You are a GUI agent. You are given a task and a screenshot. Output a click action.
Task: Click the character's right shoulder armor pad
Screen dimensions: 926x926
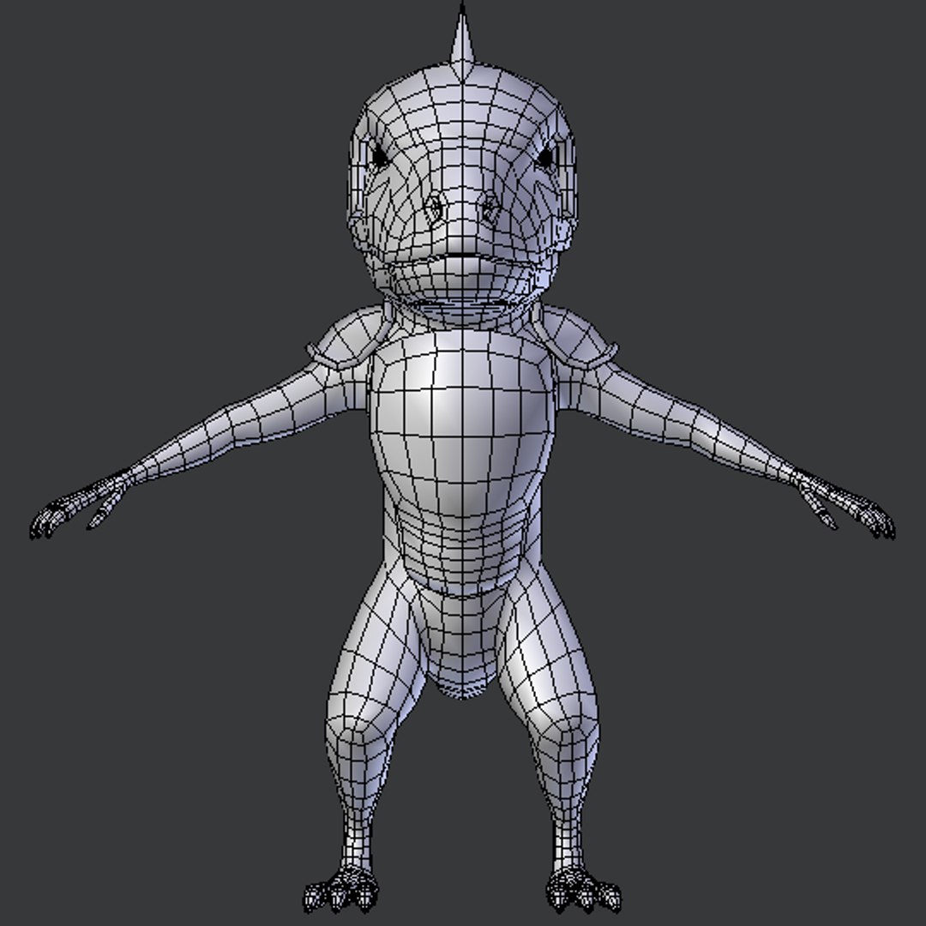pyautogui.click(x=347, y=339)
